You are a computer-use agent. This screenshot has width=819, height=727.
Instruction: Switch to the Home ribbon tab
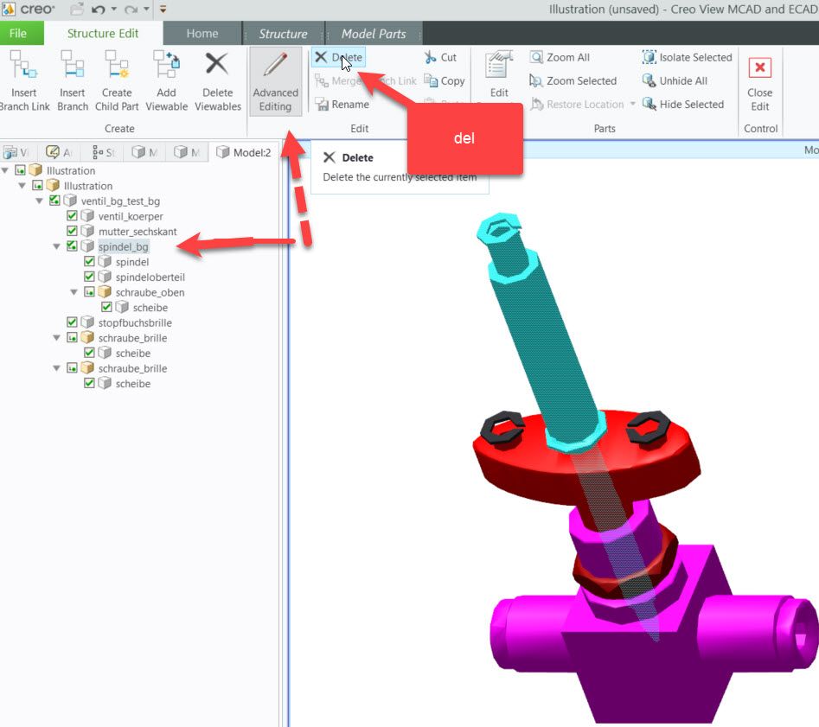[202, 34]
